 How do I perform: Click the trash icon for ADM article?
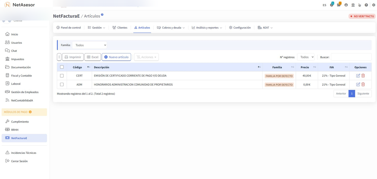[x=363, y=84]
